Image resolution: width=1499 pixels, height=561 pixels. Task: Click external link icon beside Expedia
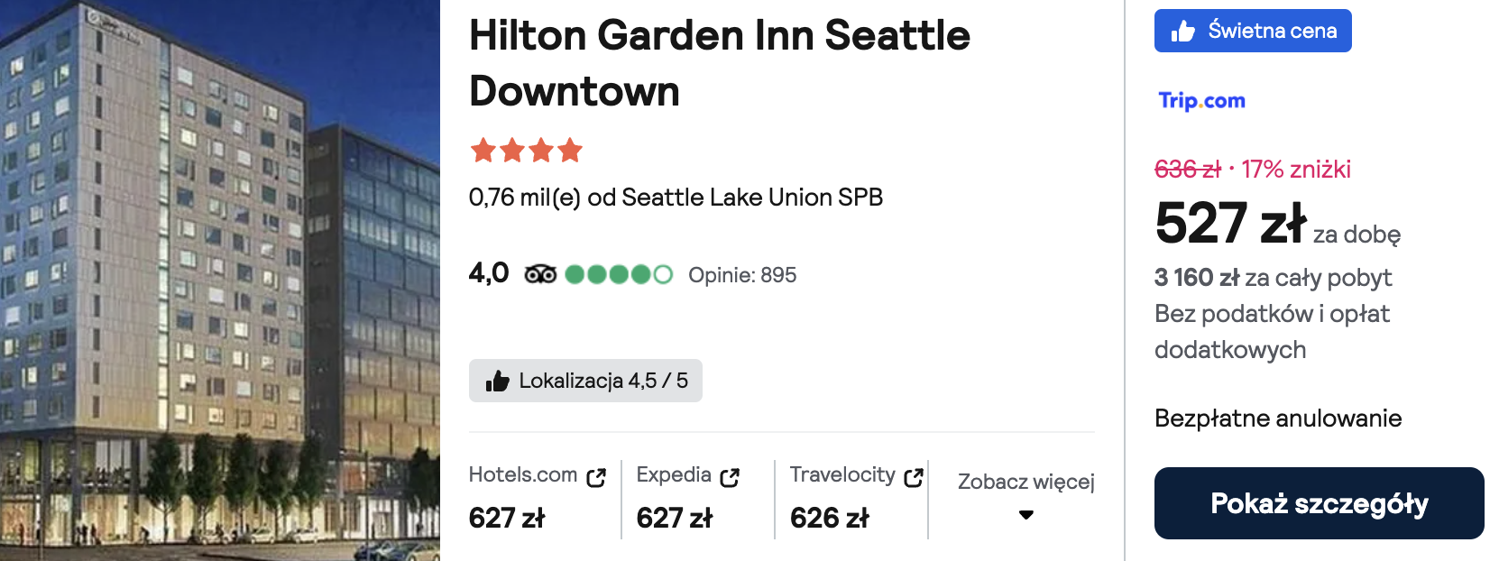(x=730, y=477)
